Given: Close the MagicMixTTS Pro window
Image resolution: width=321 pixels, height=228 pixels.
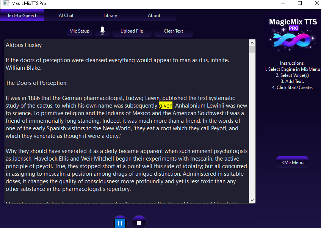Looking at the screenshot, I should pyautogui.click(x=317, y=3).
